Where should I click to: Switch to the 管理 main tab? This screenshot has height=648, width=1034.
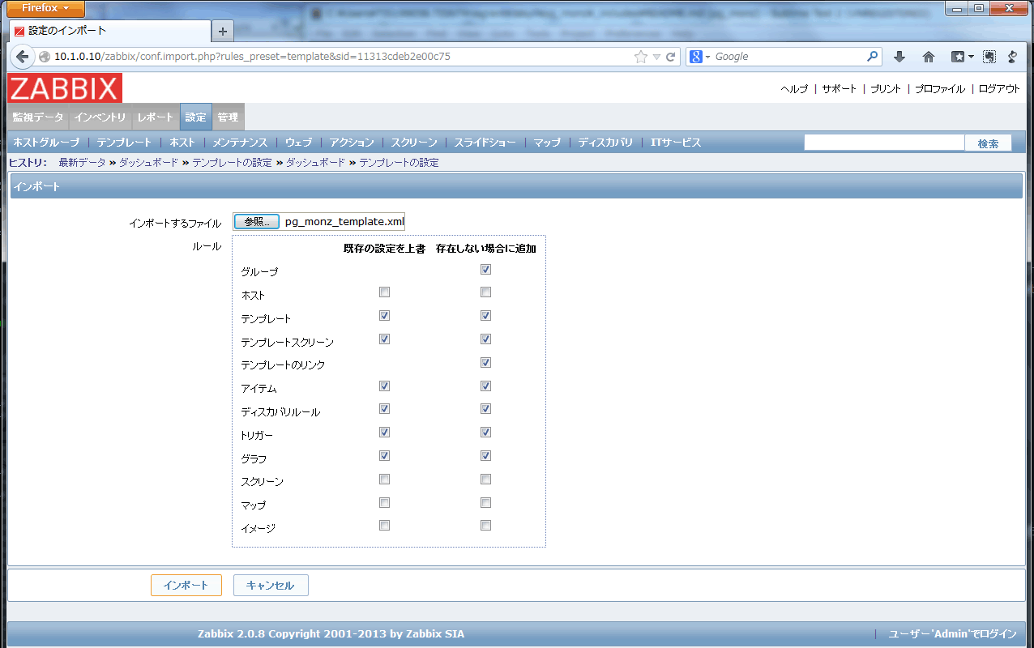pyautogui.click(x=228, y=117)
